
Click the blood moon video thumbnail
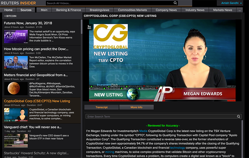click(x=16, y=88)
